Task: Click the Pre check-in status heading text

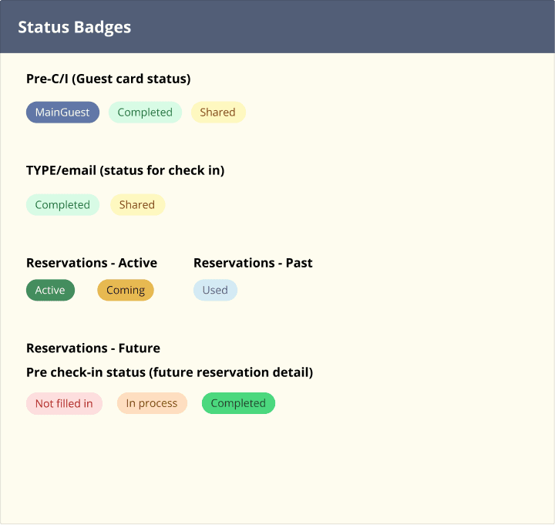Action: pos(170,372)
